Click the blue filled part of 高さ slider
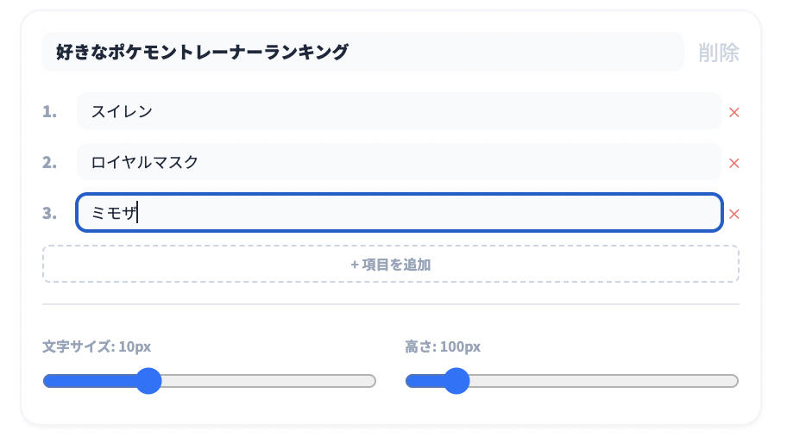The height and width of the screenshot is (443, 787). click(x=423, y=381)
